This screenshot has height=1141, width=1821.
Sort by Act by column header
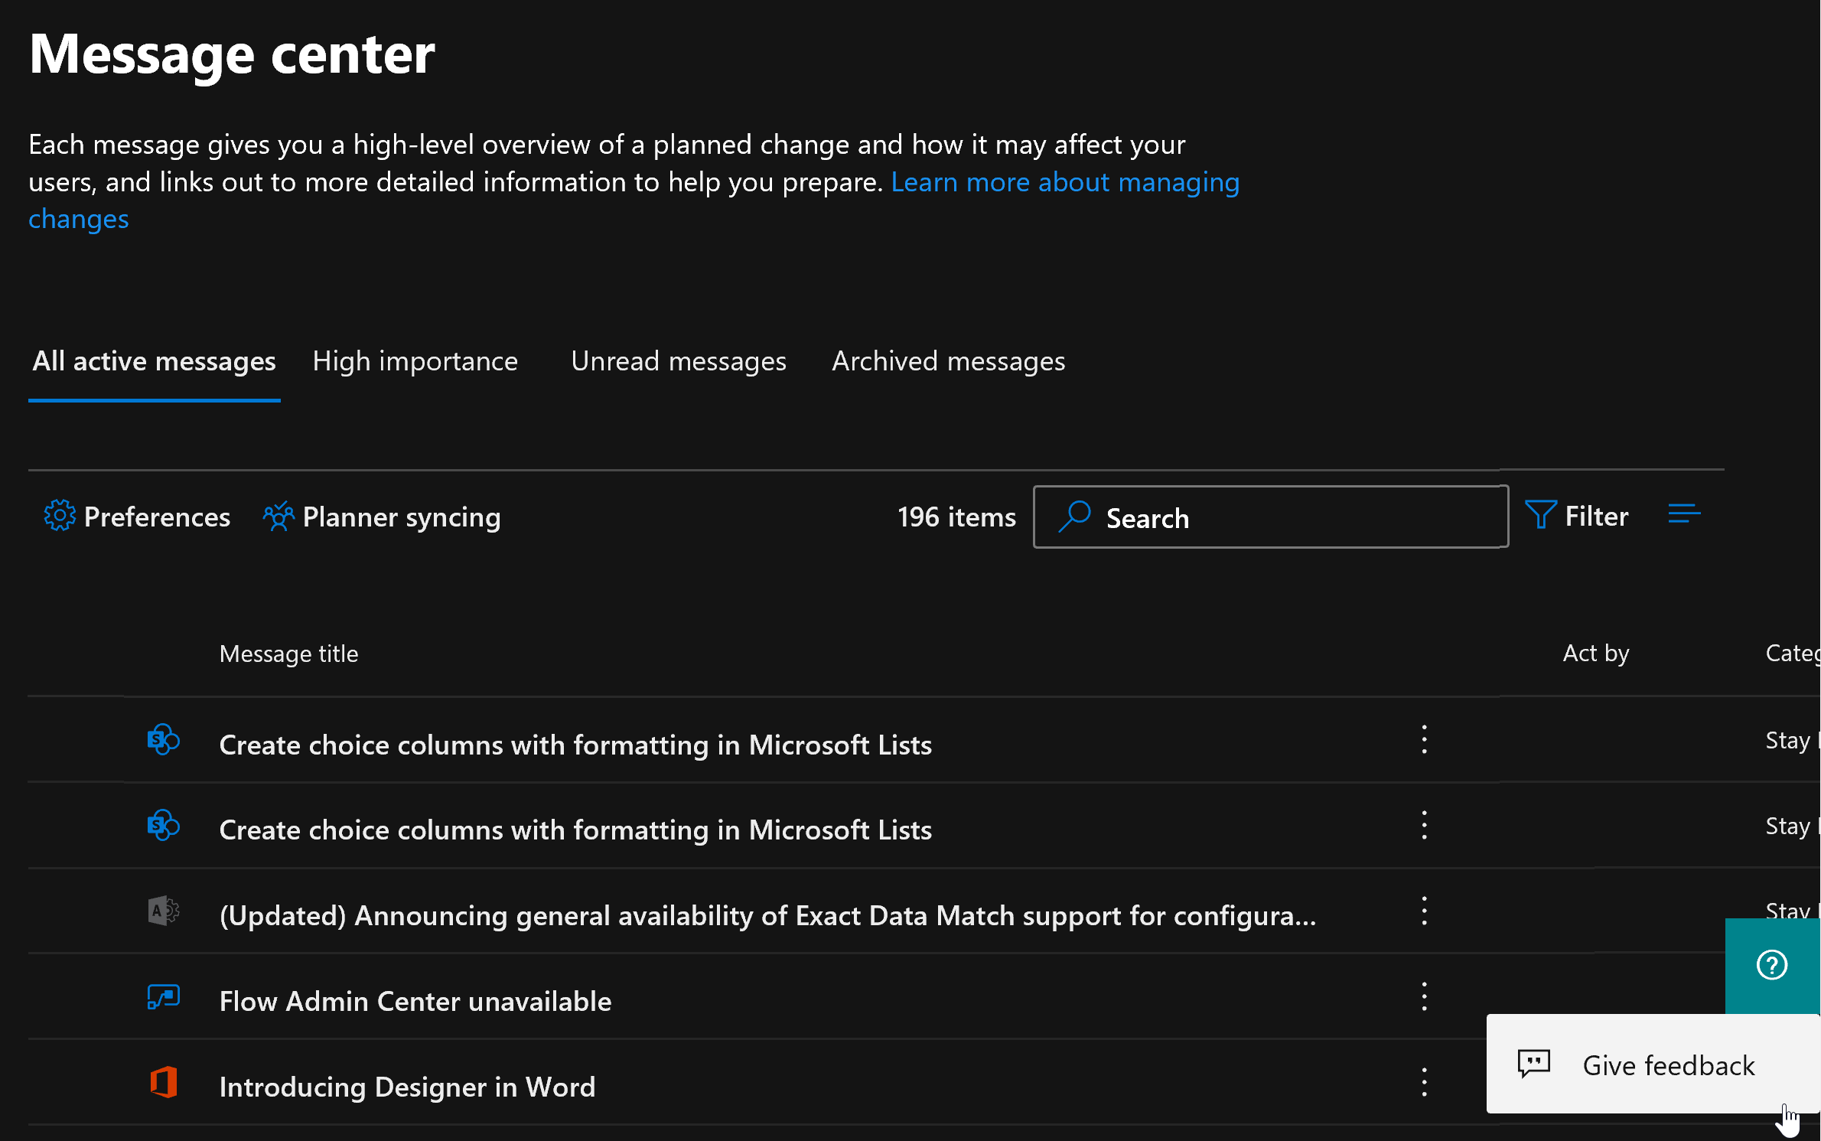click(1596, 654)
